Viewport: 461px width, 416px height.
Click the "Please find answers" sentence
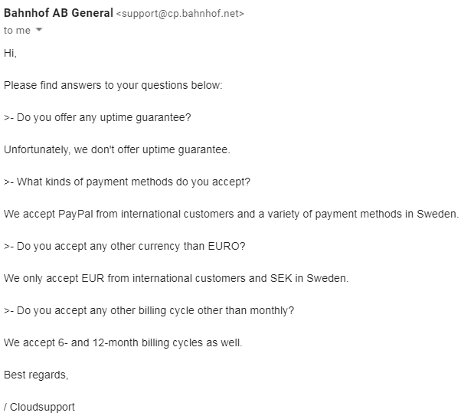coord(113,85)
